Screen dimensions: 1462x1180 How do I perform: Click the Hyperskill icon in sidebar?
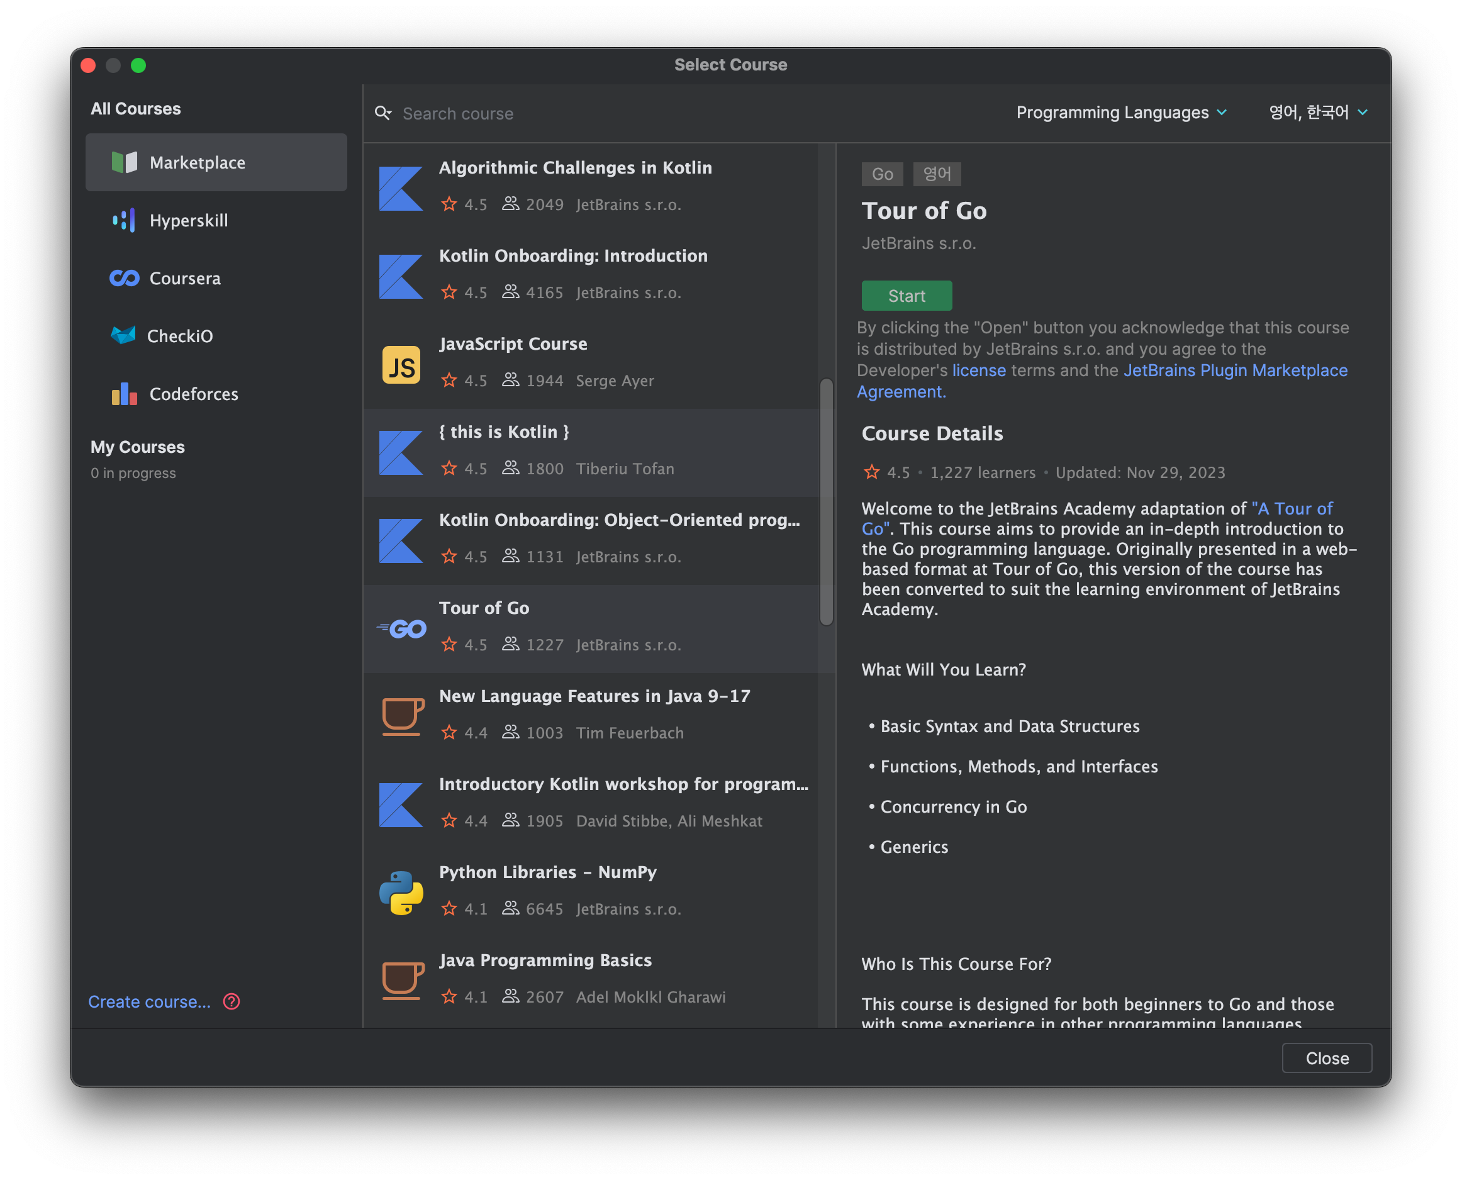(124, 220)
